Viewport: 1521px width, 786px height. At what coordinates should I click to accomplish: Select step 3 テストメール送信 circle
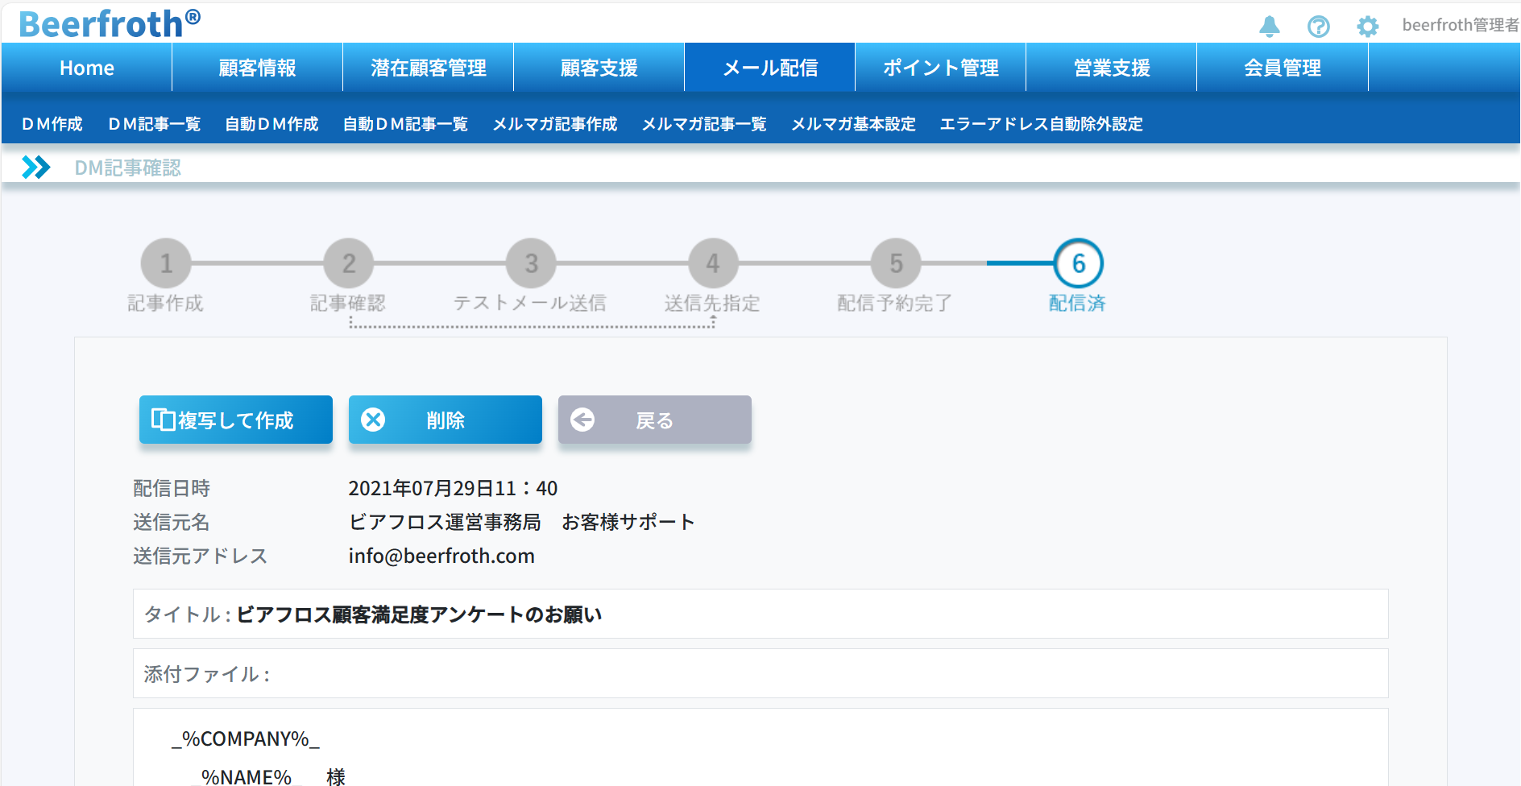531,263
